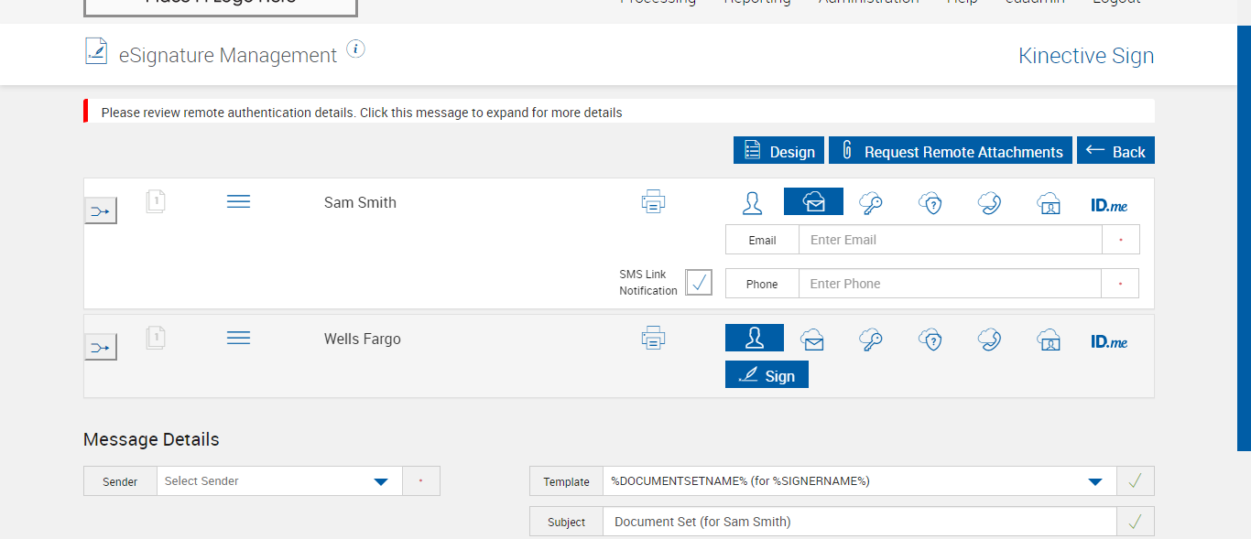Select in-person signer icon for Sam Smith
This screenshot has height=539, width=1251.
(x=753, y=202)
